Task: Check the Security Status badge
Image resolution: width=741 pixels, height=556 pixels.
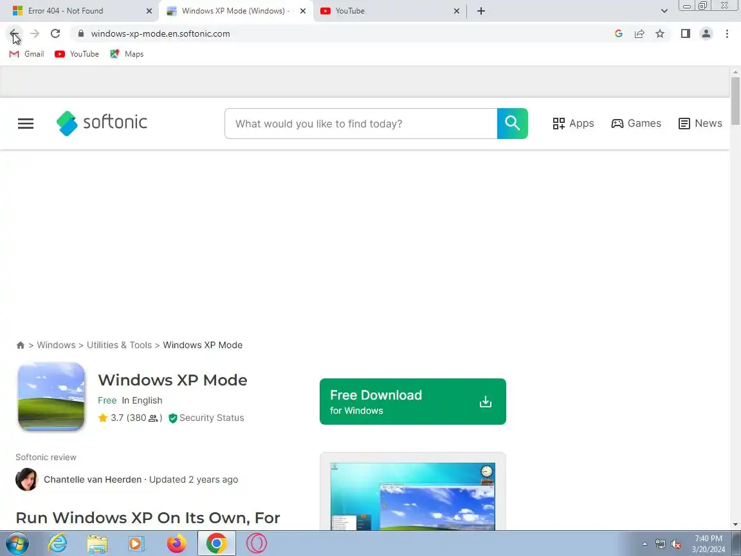Action: (206, 418)
